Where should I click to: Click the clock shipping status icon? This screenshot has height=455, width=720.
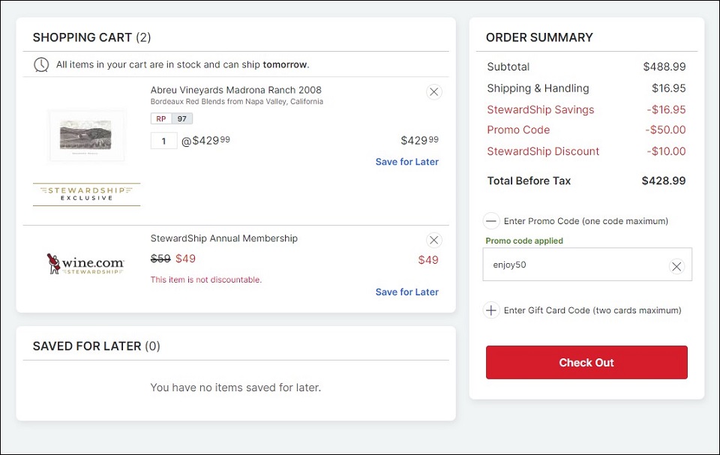coord(41,64)
